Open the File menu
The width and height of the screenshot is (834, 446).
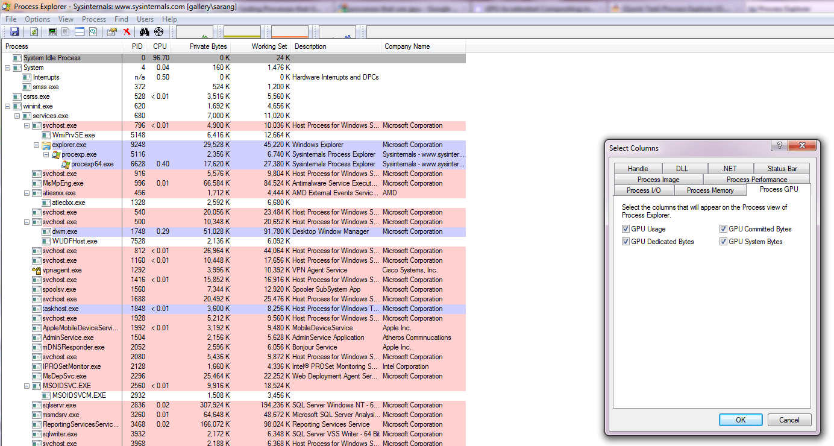pos(11,19)
